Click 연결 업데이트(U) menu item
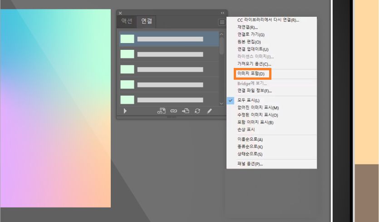 pyautogui.click(x=253, y=49)
